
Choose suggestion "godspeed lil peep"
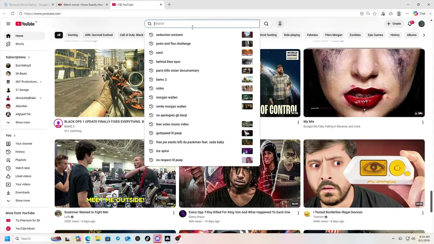[202, 133]
